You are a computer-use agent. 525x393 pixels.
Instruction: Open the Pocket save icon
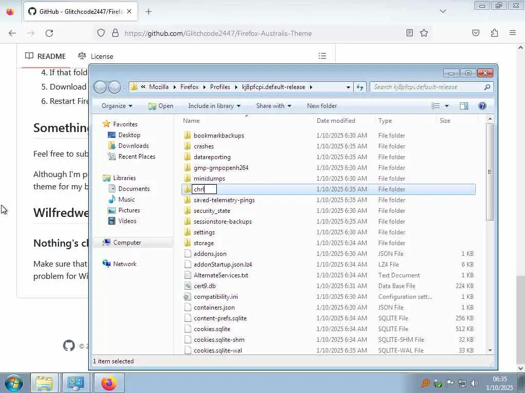pyautogui.click(x=476, y=33)
